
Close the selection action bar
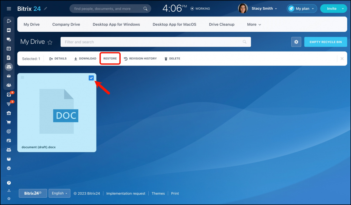tap(342, 58)
